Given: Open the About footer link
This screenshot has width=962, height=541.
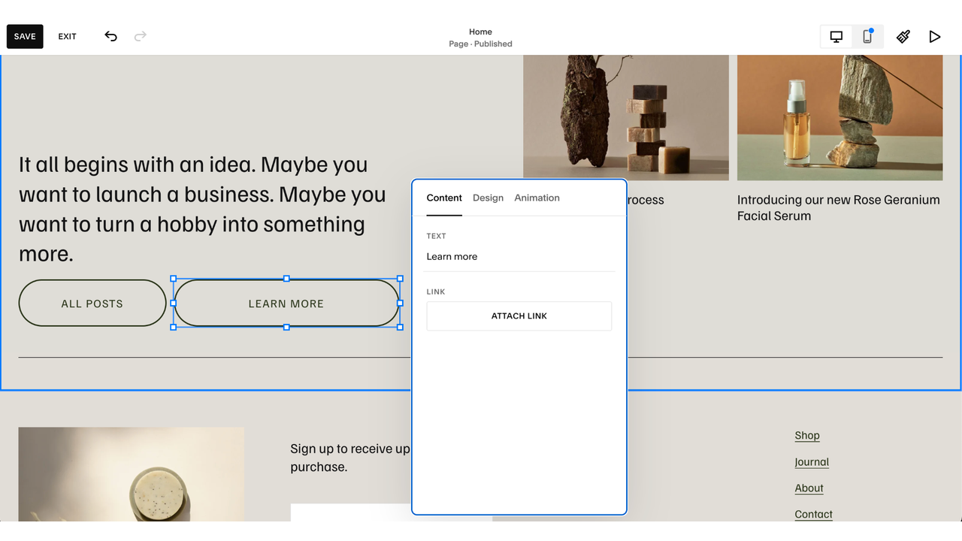Looking at the screenshot, I should [x=809, y=488].
